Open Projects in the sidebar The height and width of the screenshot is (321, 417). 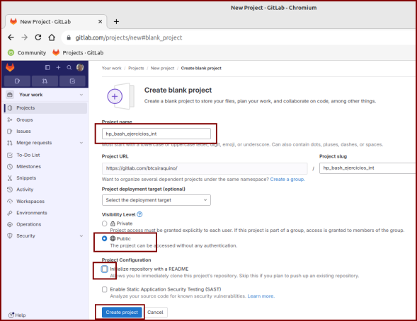(46, 107)
